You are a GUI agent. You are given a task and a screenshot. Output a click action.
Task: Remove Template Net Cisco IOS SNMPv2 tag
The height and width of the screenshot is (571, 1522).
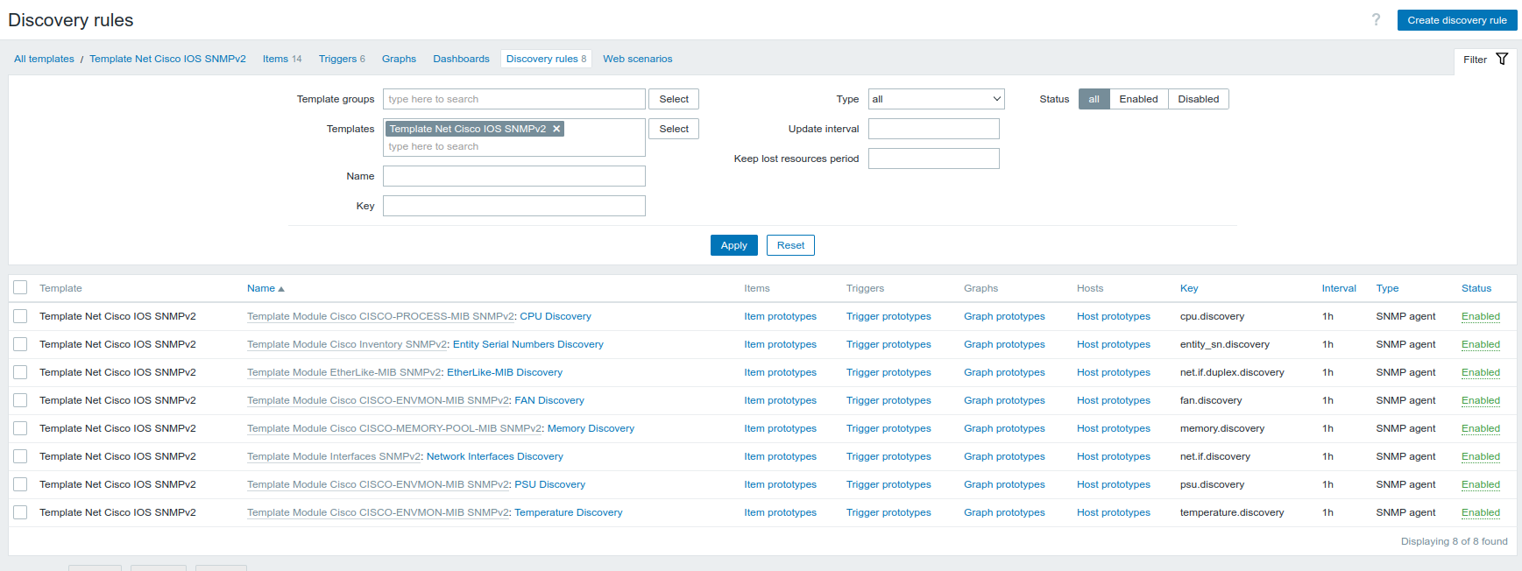[x=556, y=129]
